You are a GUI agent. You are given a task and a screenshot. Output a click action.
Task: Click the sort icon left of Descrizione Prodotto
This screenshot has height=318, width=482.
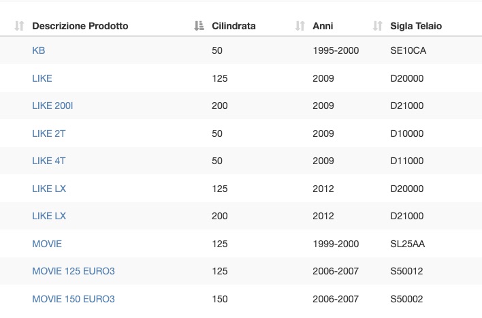pyautogui.click(x=19, y=26)
